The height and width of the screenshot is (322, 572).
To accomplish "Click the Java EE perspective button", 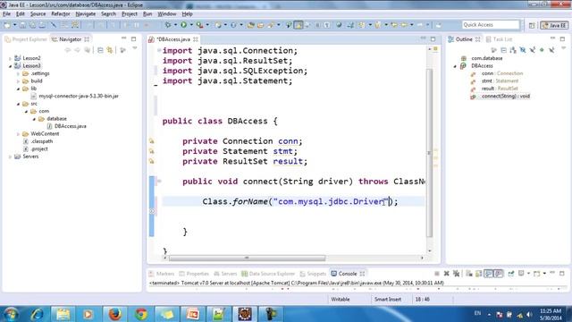I will [554, 25].
